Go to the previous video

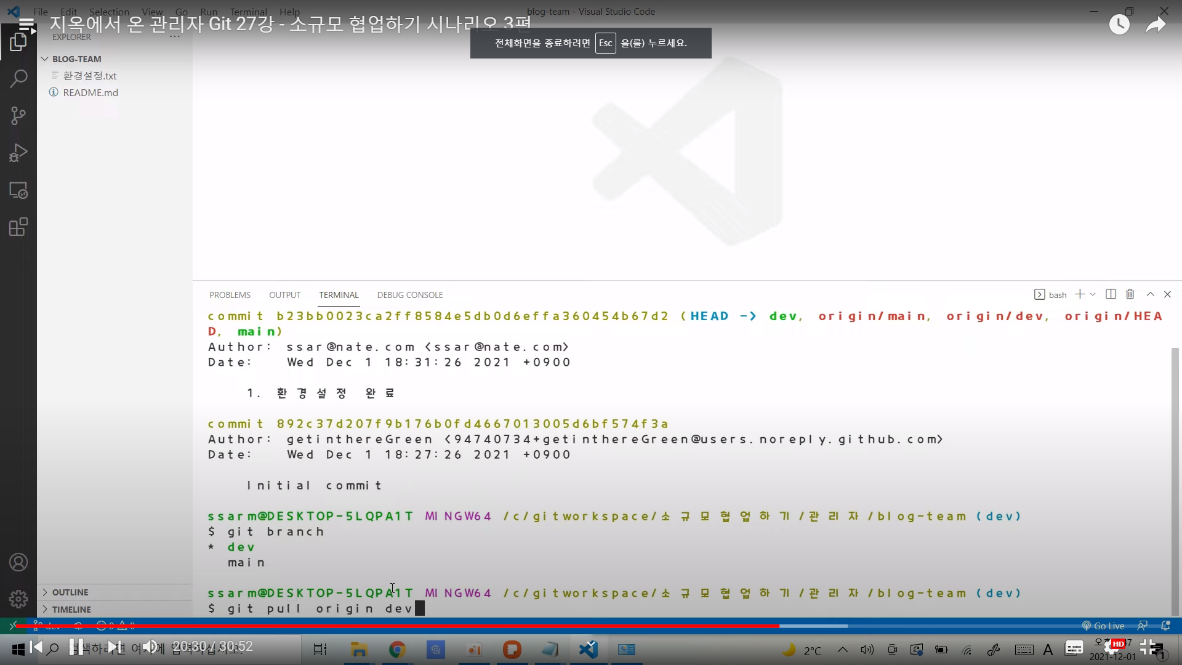36,647
